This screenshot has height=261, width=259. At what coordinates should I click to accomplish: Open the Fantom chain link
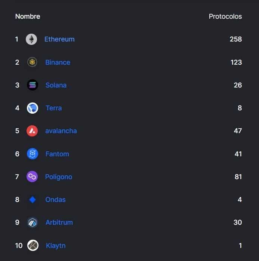tap(57, 154)
